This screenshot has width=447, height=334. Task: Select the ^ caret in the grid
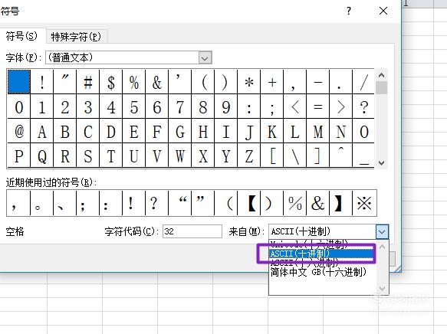pyautogui.click(x=341, y=156)
